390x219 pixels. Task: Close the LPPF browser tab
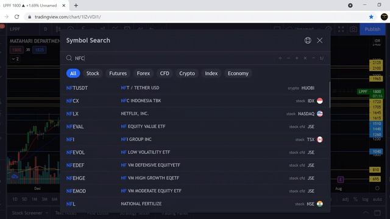(63, 5)
